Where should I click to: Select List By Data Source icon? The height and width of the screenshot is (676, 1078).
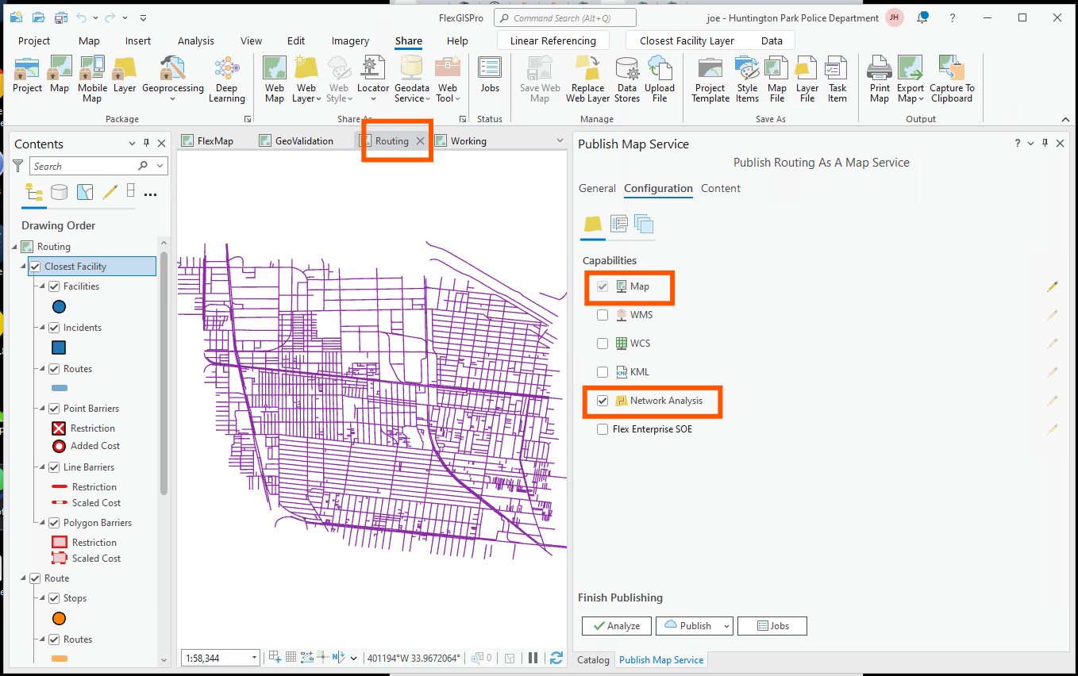point(59,192)
